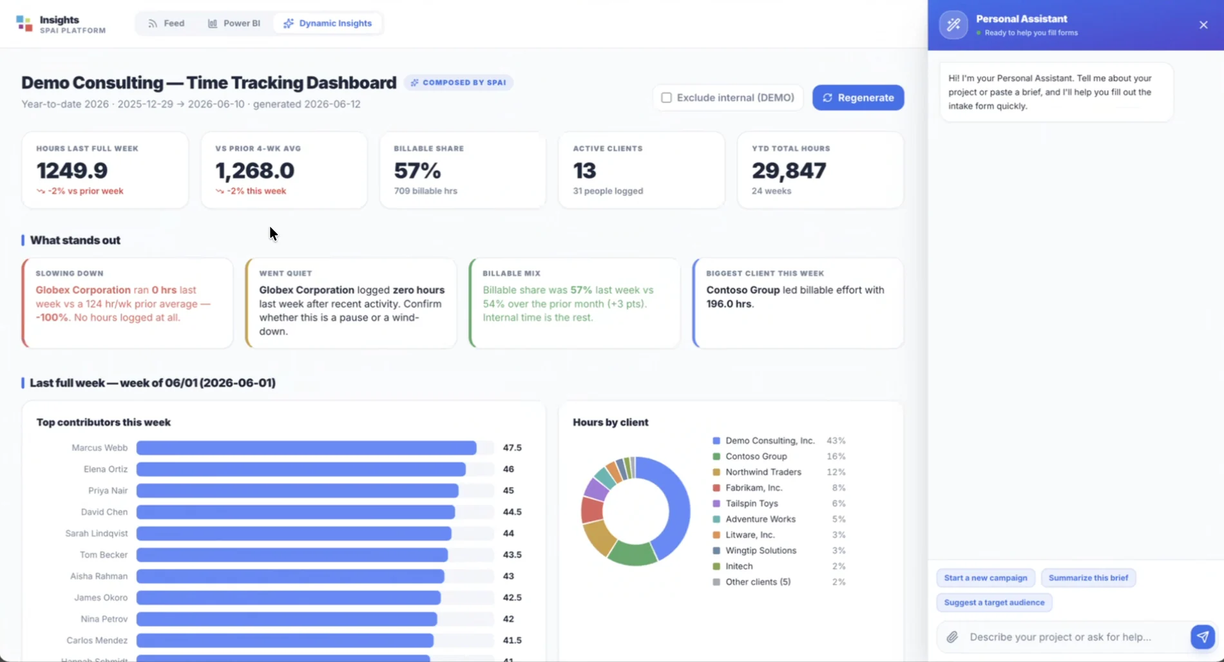Viewport: 1224px width, 662px height.
Task: Click the Hours by client donut chart
Action: coord(636,511)
